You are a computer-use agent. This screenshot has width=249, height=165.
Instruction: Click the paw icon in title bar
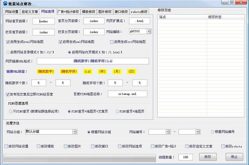point(5,3)
